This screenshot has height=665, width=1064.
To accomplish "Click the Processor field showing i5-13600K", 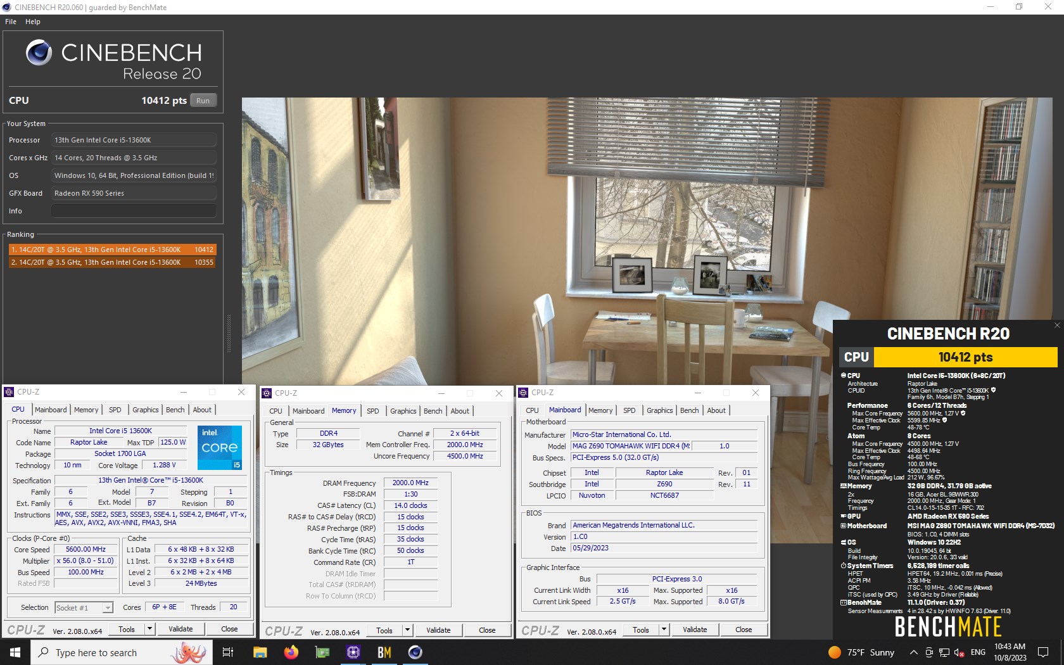I will pyautogui.click(x=134, y=140).
